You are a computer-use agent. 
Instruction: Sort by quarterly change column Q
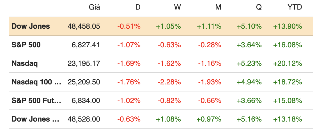tap(259, 7)
